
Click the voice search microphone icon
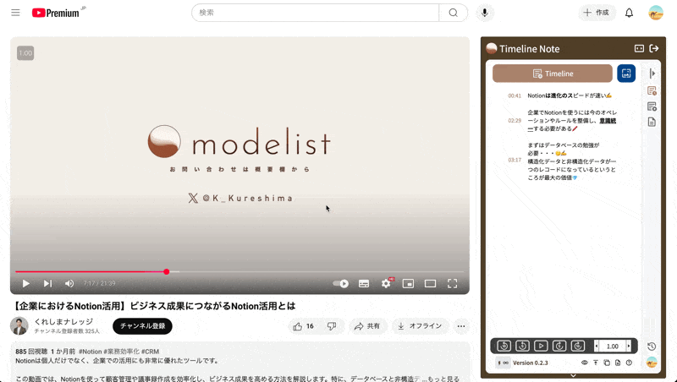tap(485, 13)
